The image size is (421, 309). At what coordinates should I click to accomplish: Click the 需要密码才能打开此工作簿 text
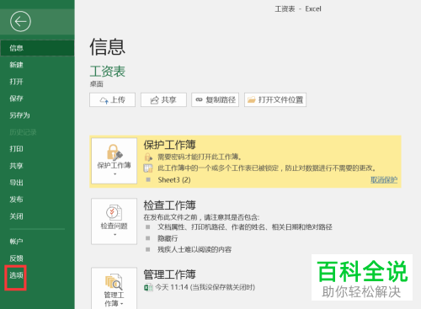200,157
